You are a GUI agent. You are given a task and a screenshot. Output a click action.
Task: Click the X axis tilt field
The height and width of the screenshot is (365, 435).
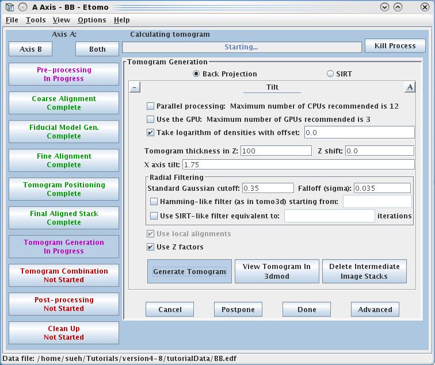(299, 164)
